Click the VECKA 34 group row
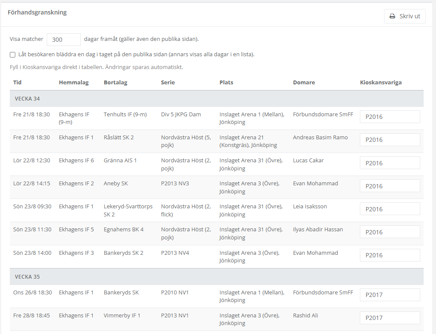Image resolution: width=436 pixels, height=334 pixels. coord(217,98)
